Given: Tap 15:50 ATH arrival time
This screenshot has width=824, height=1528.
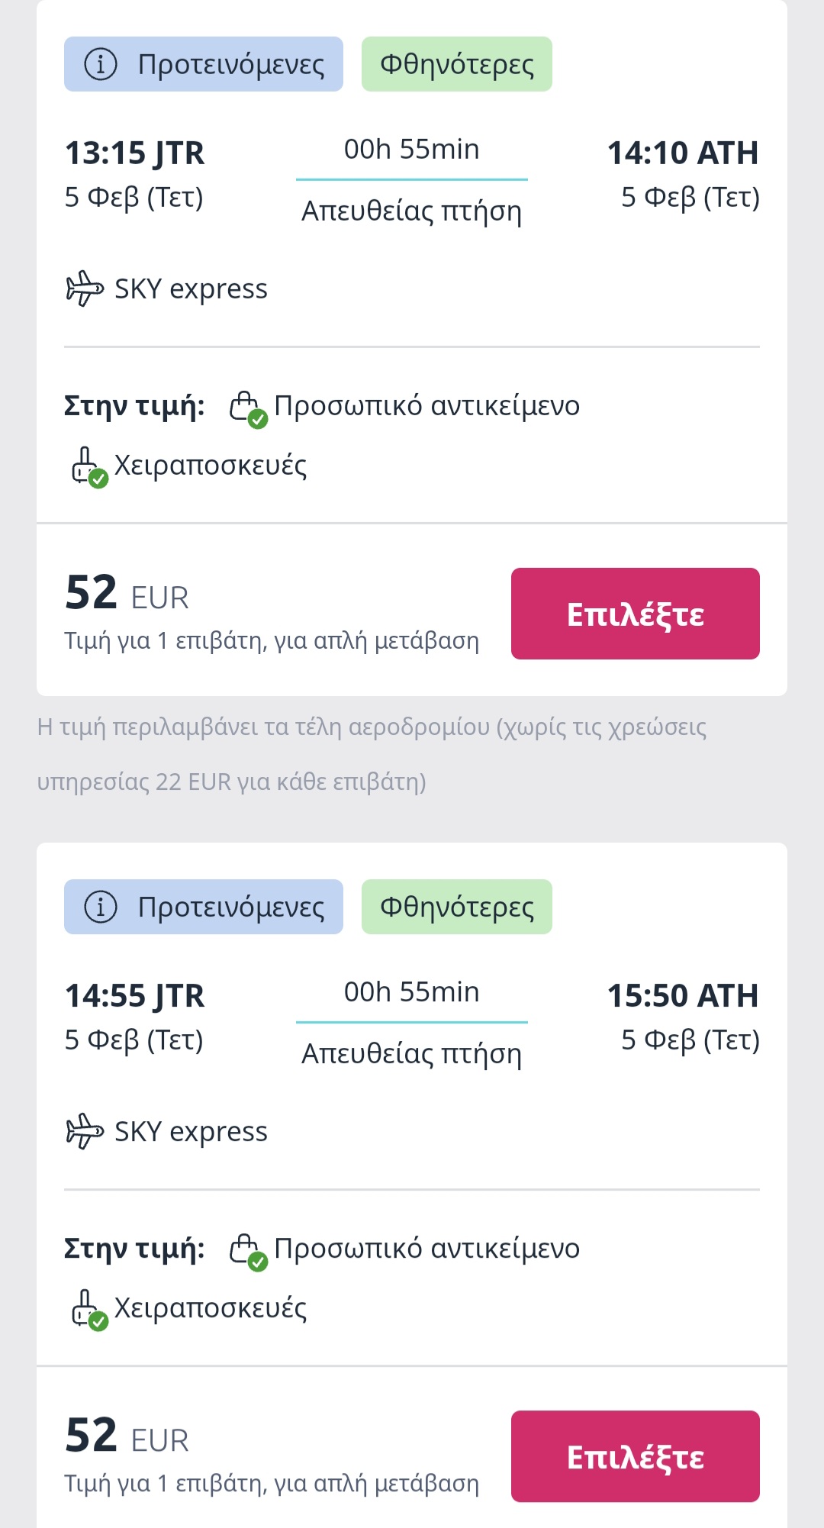Looking at the screenshot, I should [x=682, y=996].
